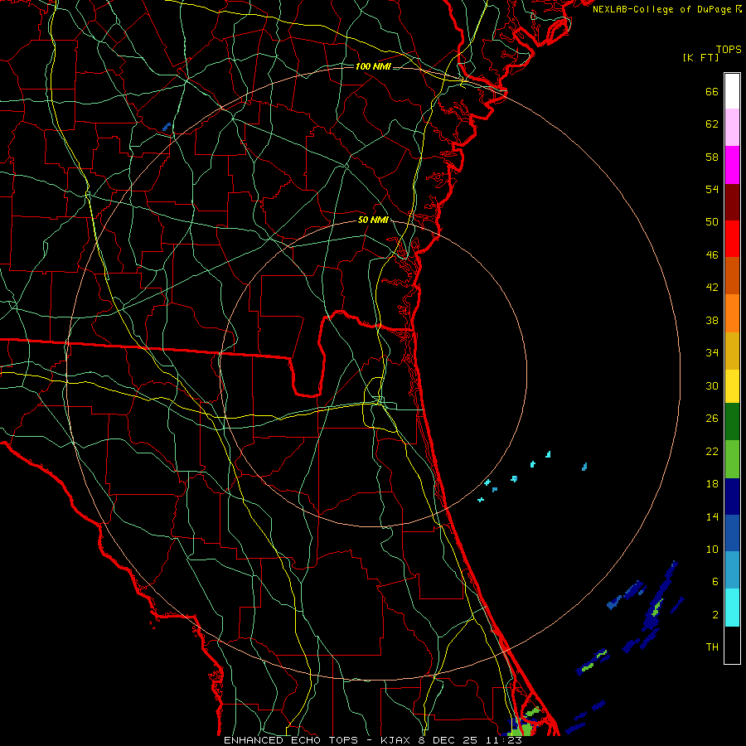Click the orange 42 kft legend swatch

(732, 313)
